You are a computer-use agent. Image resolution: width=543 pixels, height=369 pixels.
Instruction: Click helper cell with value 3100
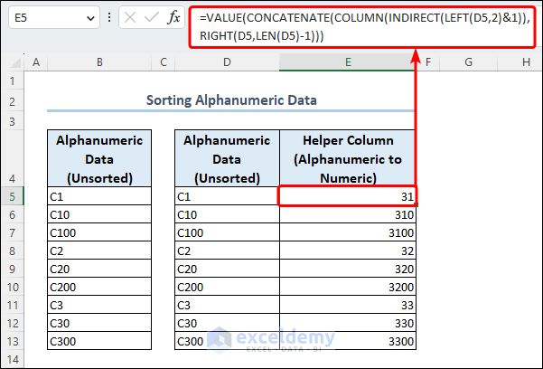348,232
